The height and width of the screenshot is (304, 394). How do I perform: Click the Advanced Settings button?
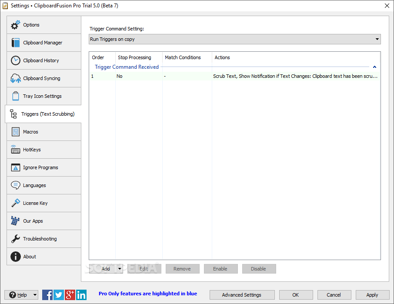click(242, 294)
